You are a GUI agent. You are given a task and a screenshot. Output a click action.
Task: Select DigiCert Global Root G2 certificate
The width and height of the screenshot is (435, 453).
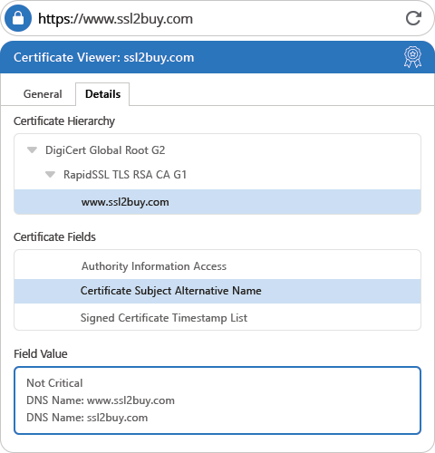point(105,150)
